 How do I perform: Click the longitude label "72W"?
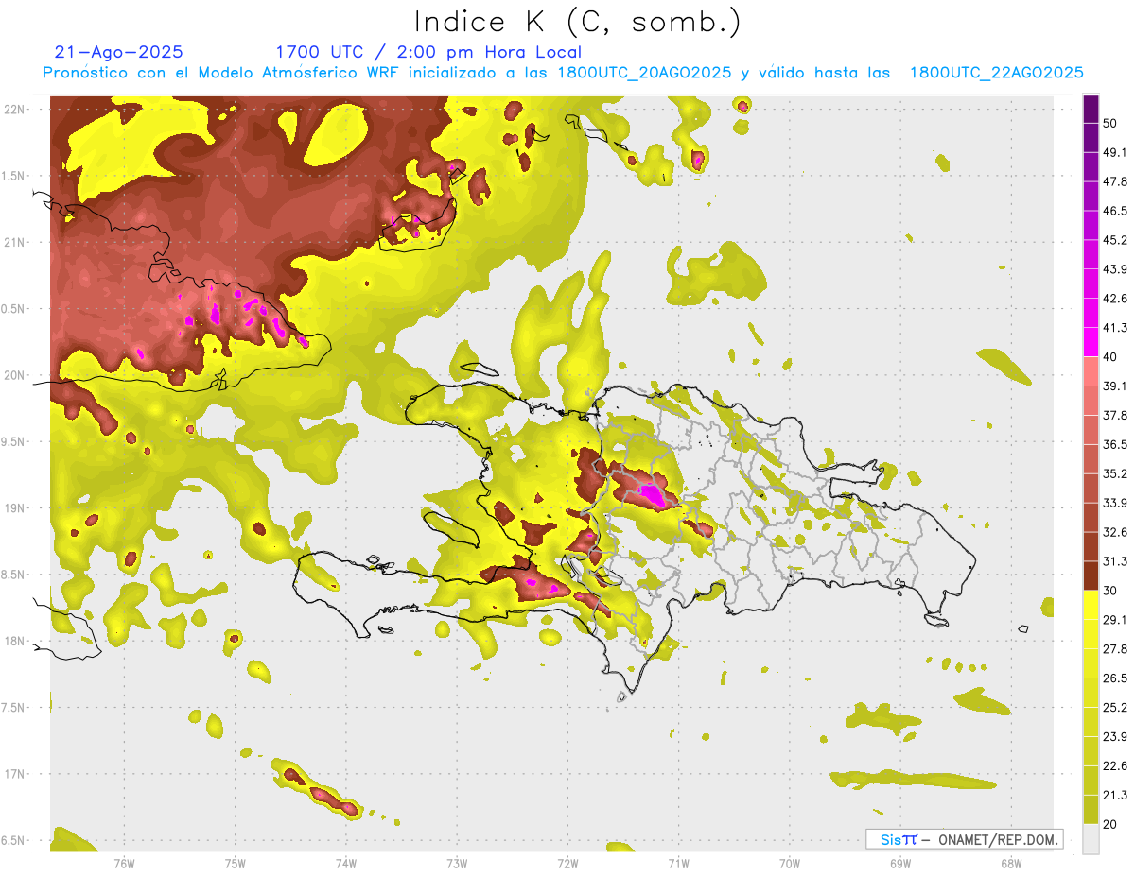point(567,864)
